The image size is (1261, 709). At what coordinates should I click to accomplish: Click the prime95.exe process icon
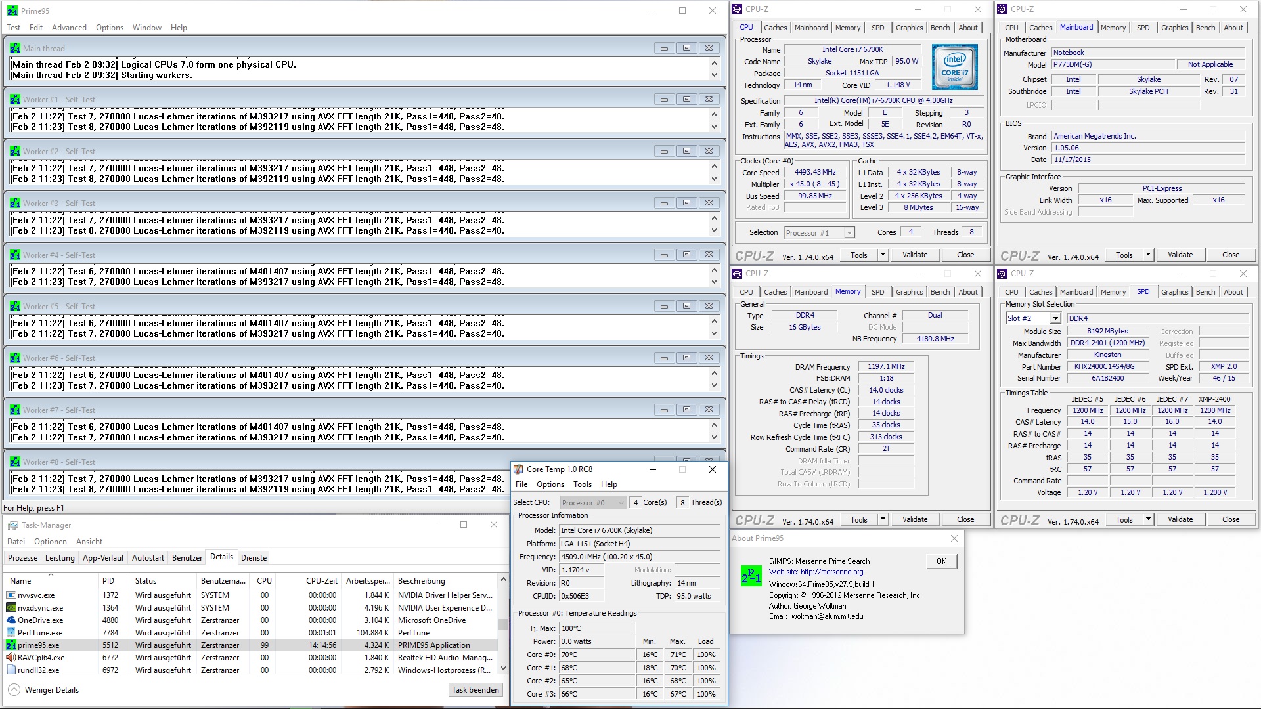coord(11,645)
